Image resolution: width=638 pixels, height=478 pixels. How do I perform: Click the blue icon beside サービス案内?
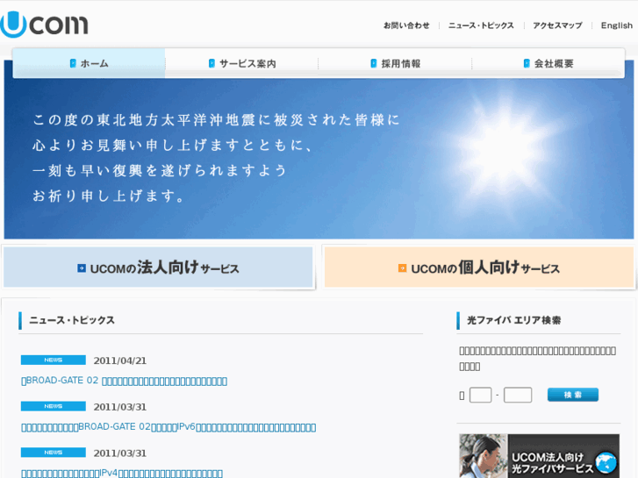[211, 63]
